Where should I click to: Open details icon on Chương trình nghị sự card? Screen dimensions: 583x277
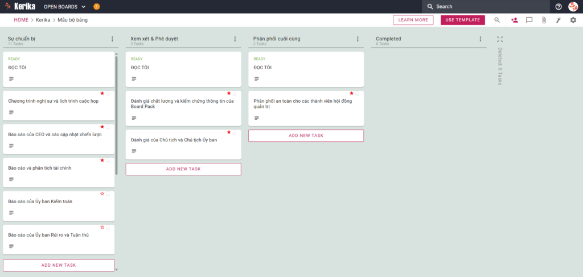pyautogui.click(x=11, y=112)
